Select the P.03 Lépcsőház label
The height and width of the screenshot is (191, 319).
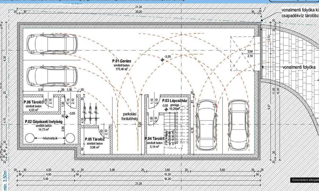coord(175,101)
